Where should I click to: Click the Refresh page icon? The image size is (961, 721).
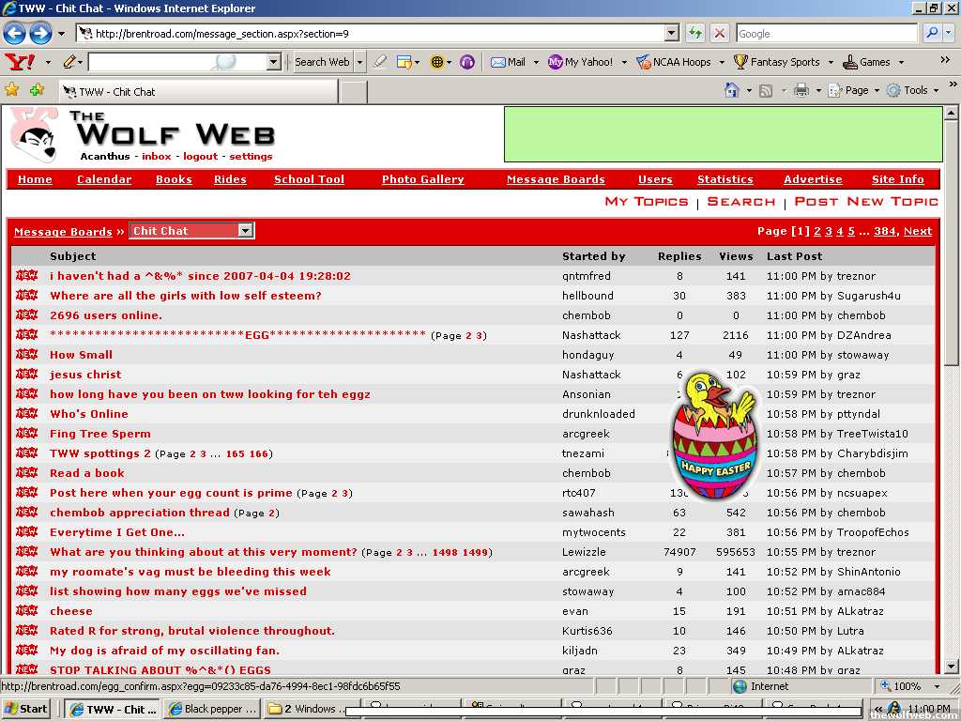(694, 34)
